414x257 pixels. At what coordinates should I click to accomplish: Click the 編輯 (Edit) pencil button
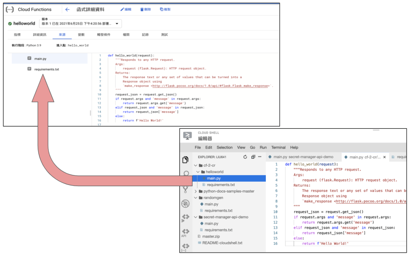[126, 9]
